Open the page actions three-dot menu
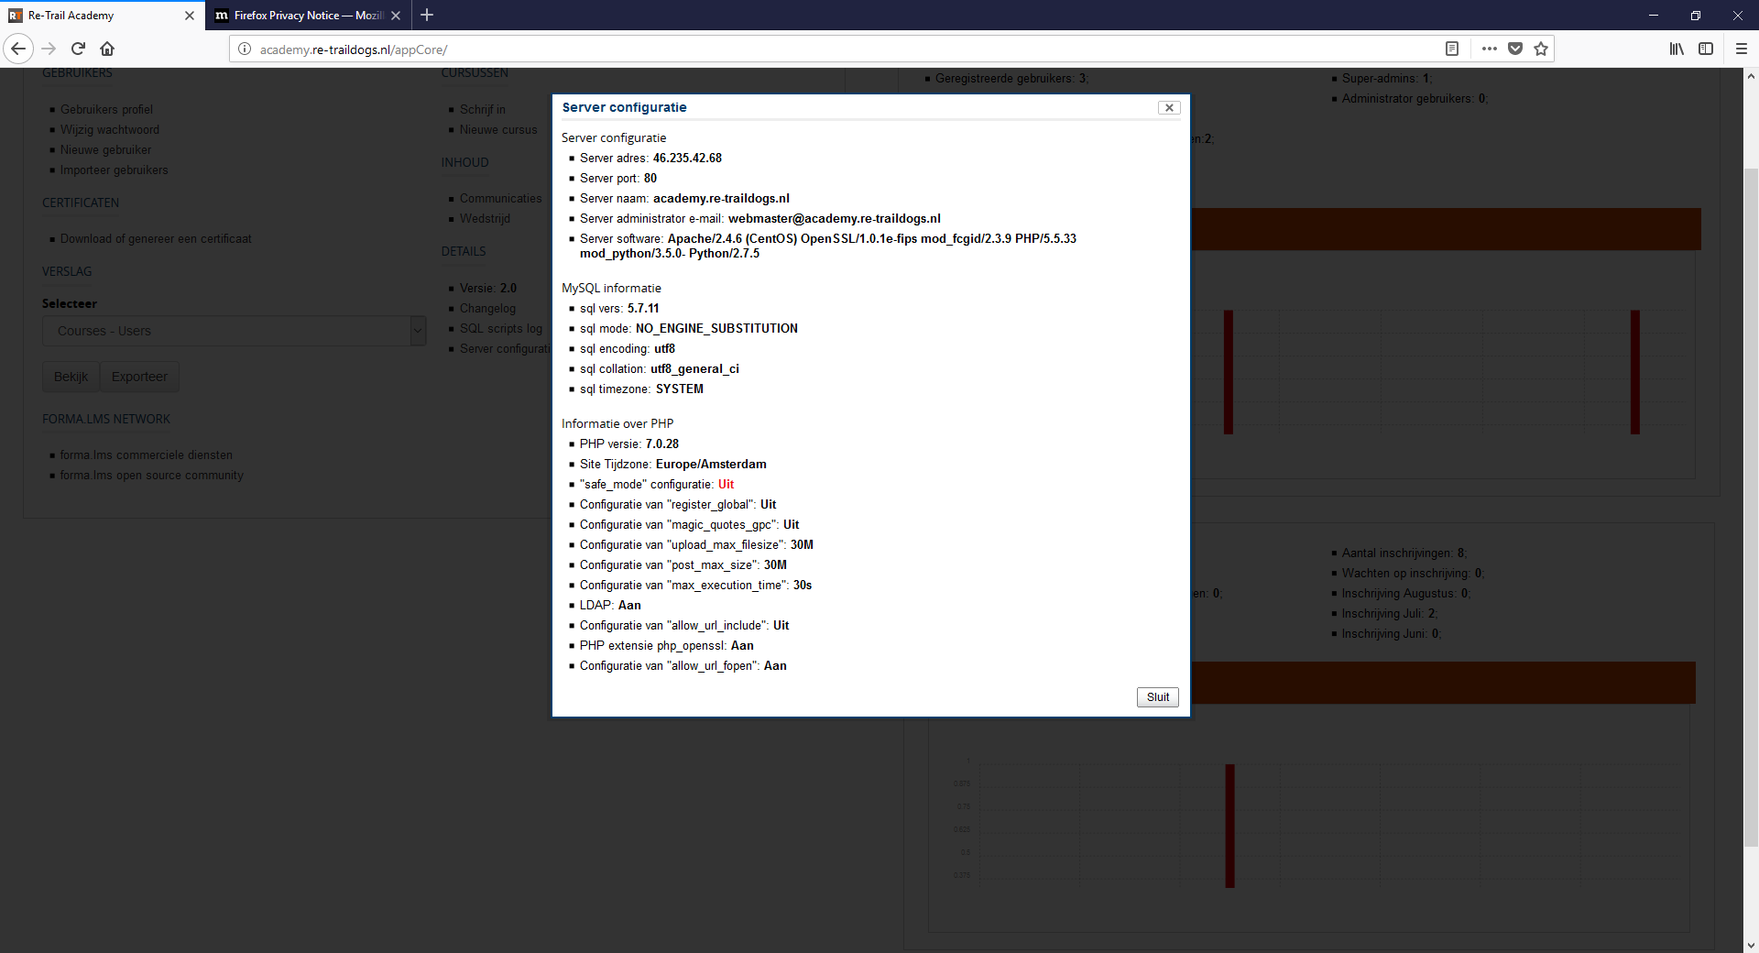 pos(1489,49)
